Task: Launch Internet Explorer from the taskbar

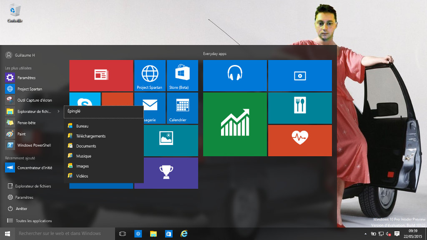Action: pyautogui.click(x=184, y=234)
